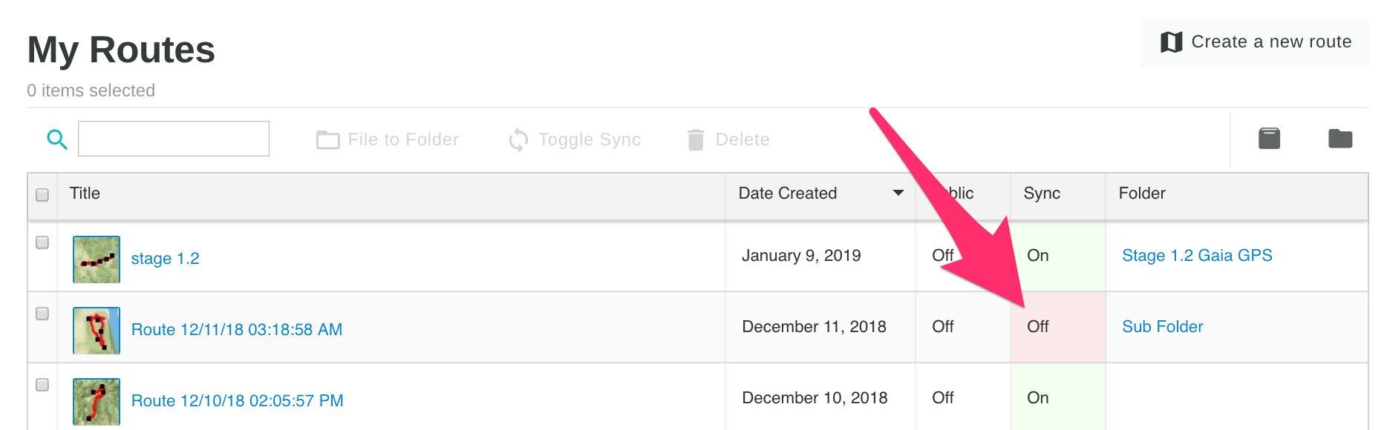
Task: Click the red Off sync cell
Action: point(1057,327)
